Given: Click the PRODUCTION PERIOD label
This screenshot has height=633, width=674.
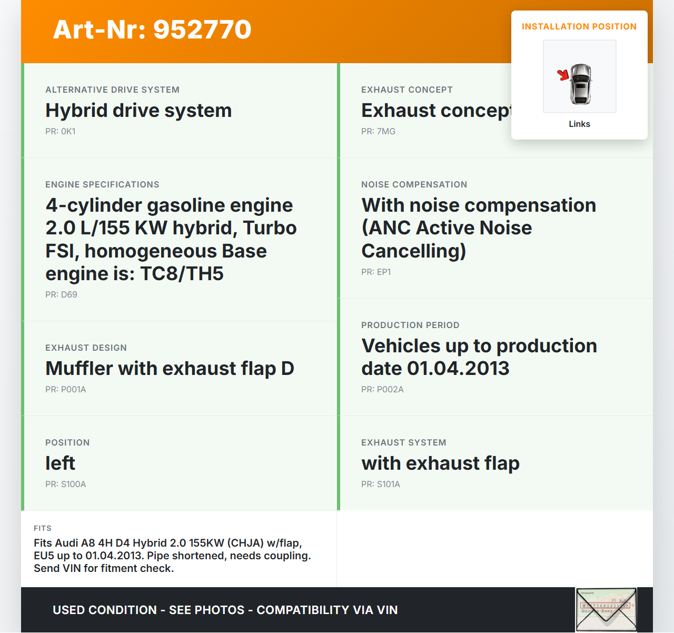Looking at the screenshot, I should pos(410,325).
